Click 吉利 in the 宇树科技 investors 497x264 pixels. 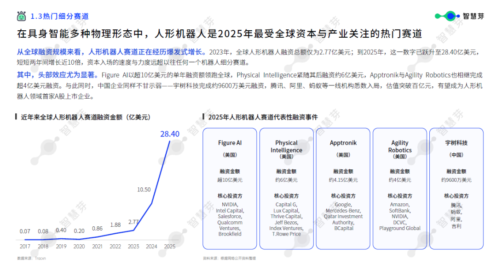(x=457, y=226)
